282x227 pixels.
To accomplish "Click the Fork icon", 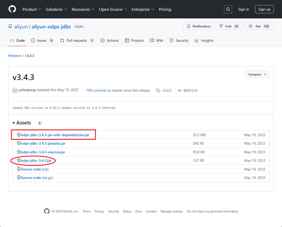I will click(x=221, y=26).
